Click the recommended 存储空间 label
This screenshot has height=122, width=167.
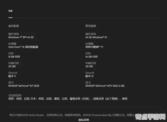pos(91,63)
